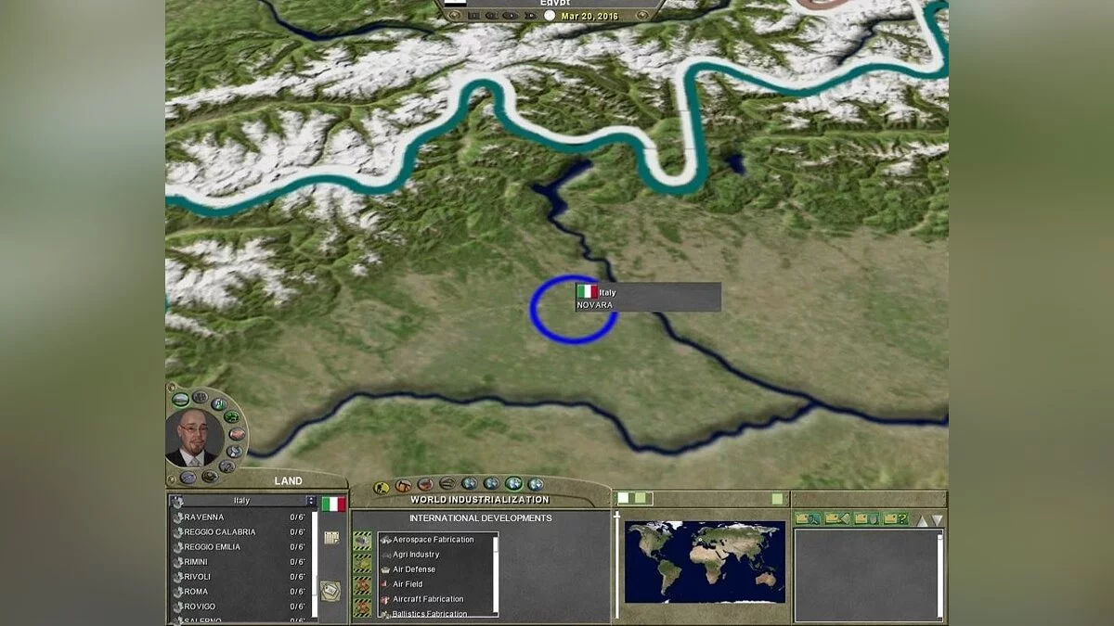Open the oil derrick resources view
This screenshot has height=626, width=1114.
(x=401, y=484)
